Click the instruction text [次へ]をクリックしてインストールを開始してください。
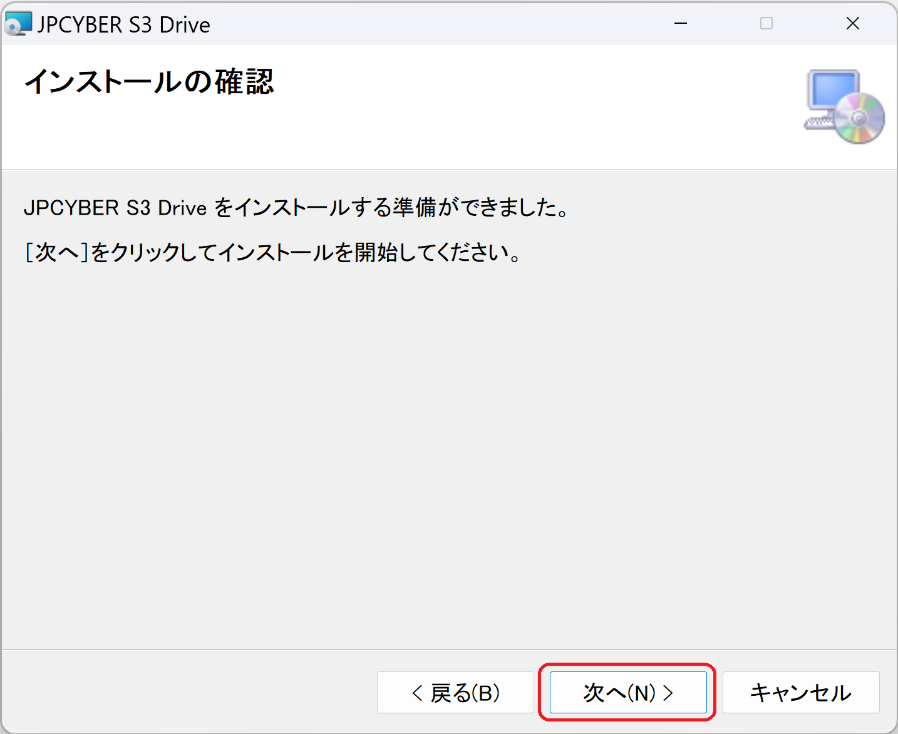The height and width of the screenshot is (734, 898). coord(272,252)
